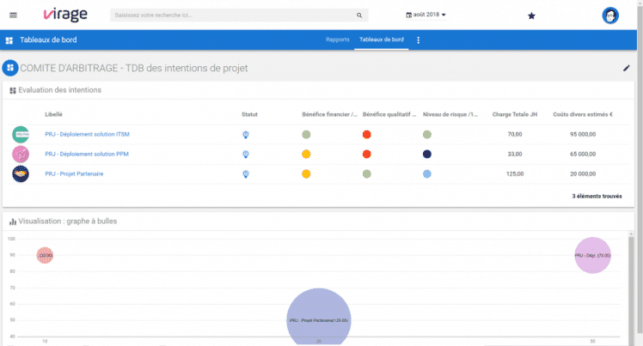Click ITSM grey financial benefit dot
Image resolution: width=643 pixels, height=346 pixels.
tap(306, 134)
